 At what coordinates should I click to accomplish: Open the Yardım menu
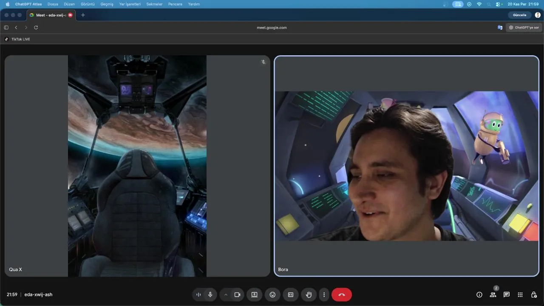pyautogui.click(x=194, y=4)
